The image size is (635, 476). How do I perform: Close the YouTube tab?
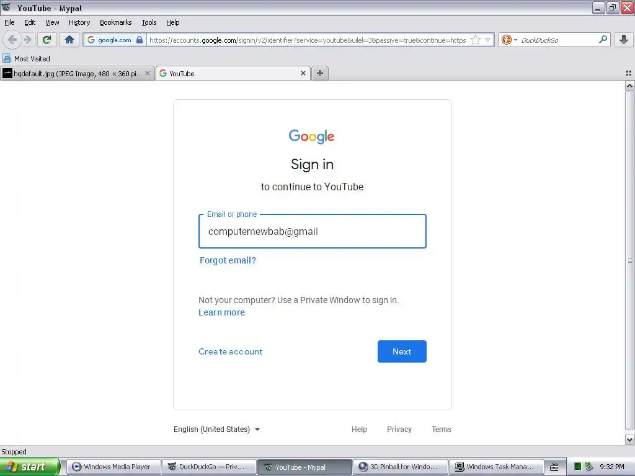tap(303, 73)
